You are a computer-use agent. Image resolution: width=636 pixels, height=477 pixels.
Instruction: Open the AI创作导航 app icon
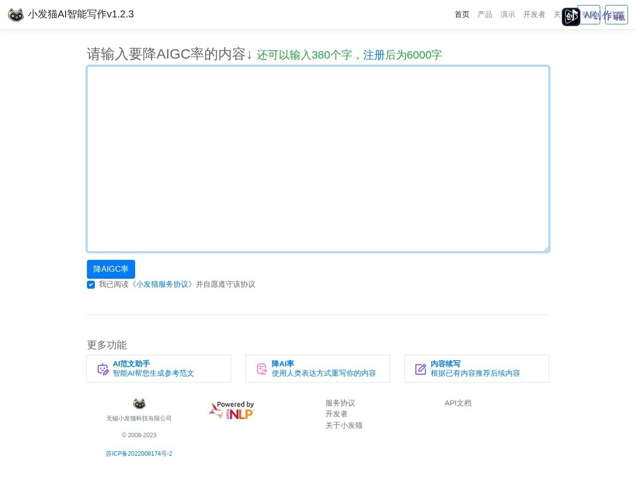coord(571,17)
